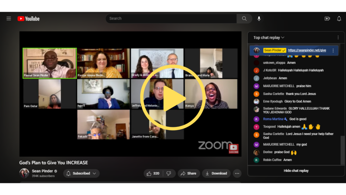Click the search magnifier button
The width and height of the screenshot is (346, 195).
click(x=244, y=19)
